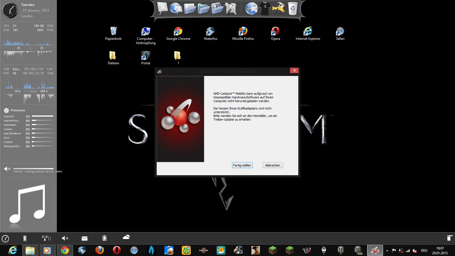Click the Processes gear icon in the sidebar

coord(6,110)
